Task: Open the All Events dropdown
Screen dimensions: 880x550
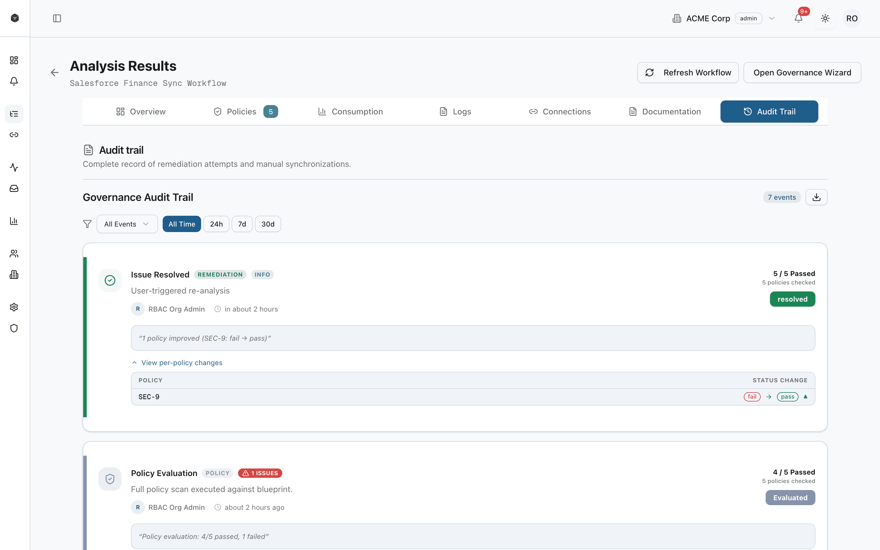Action: pyautogui.click(x=127, y=224)
